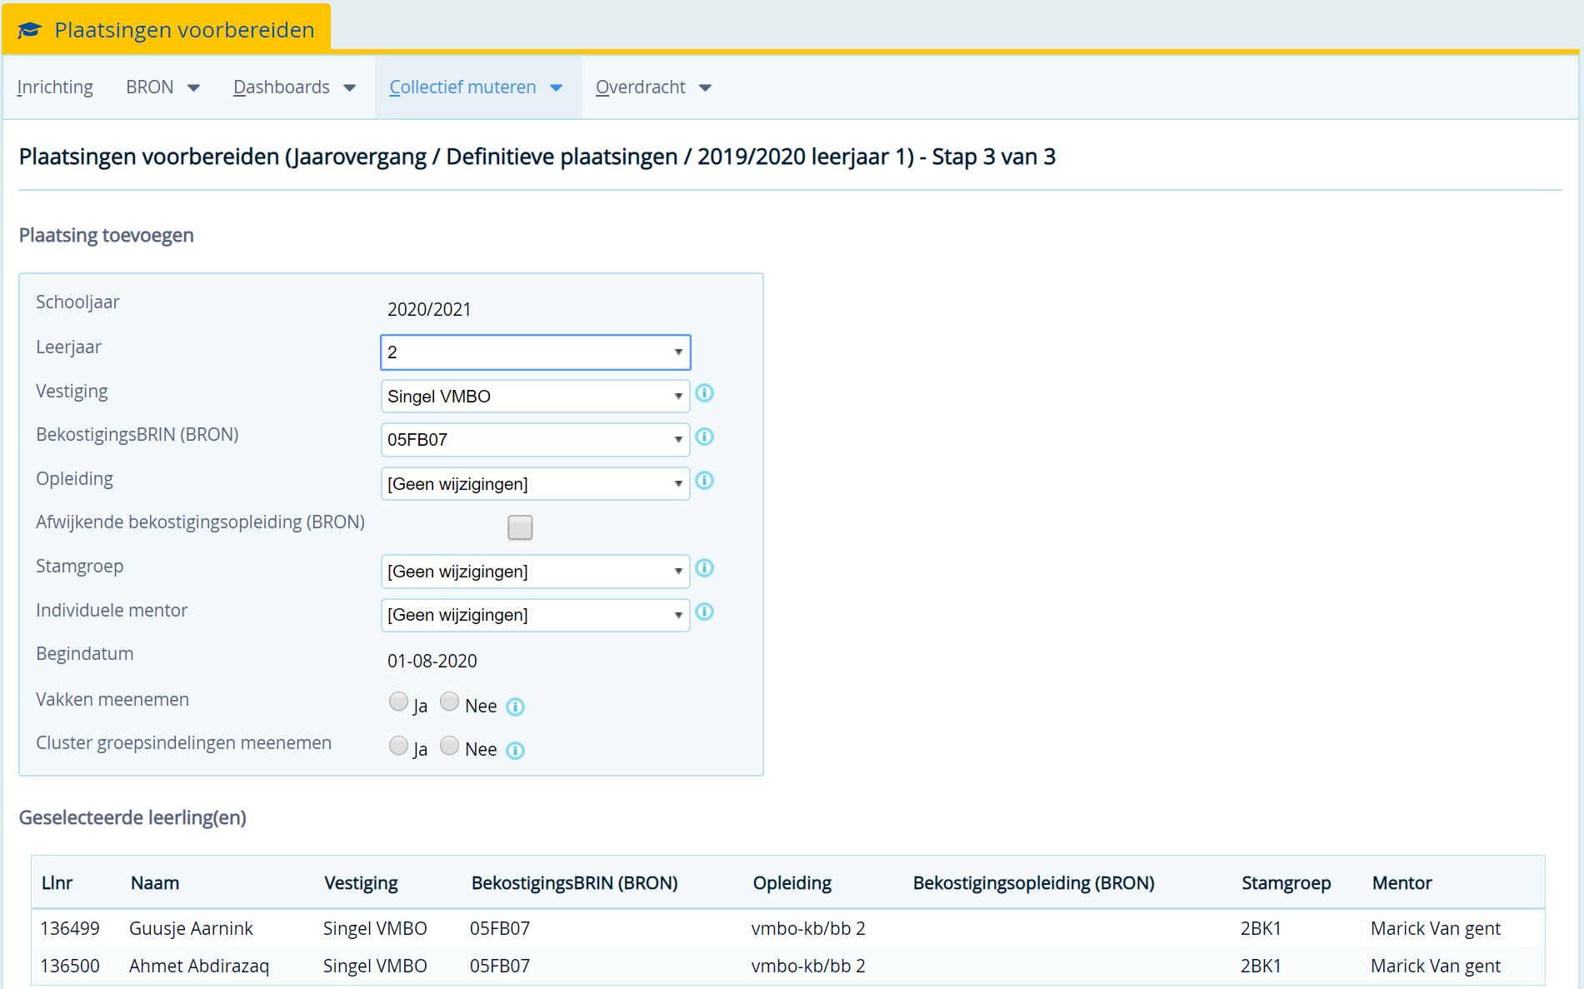
Task: Show info icon for Vakken meenemen
Action: point(516,707)
